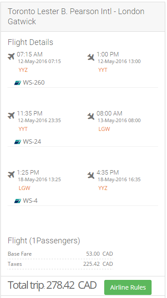Select the WS-24 flight number
This screenshot has height=298, width=167.
pos(32,142)
